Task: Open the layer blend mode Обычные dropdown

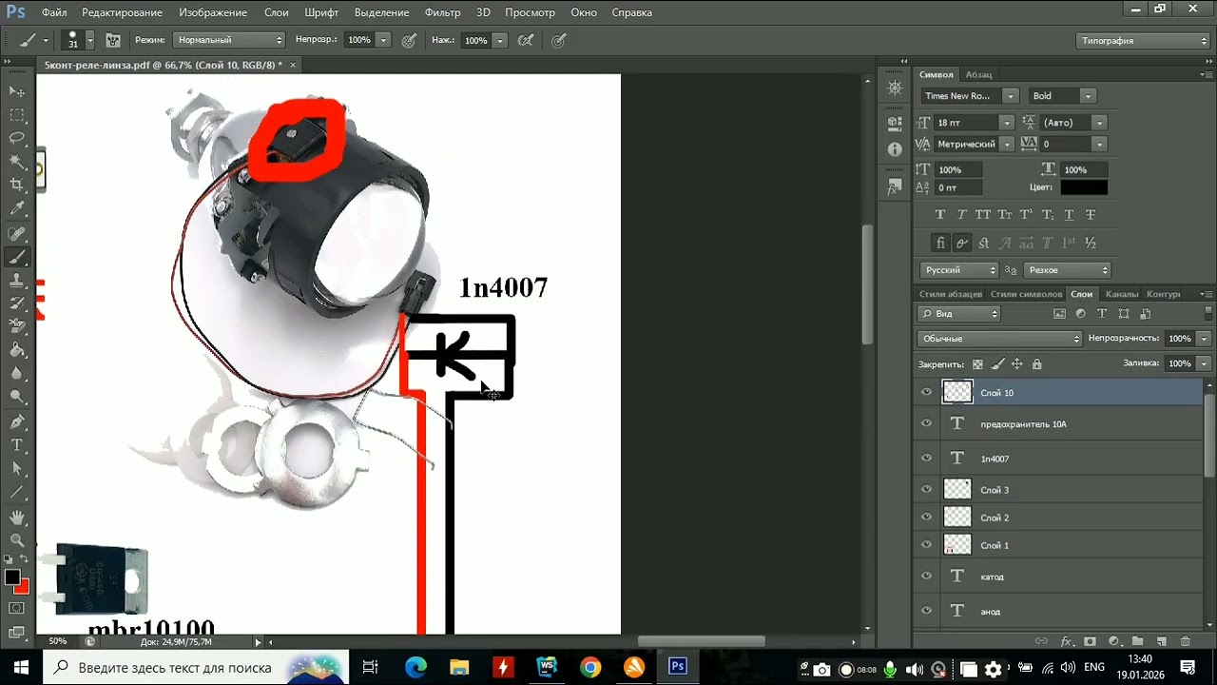Action: point(1000,339)
